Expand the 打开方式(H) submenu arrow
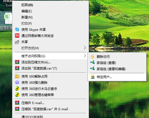 point(85,48)
